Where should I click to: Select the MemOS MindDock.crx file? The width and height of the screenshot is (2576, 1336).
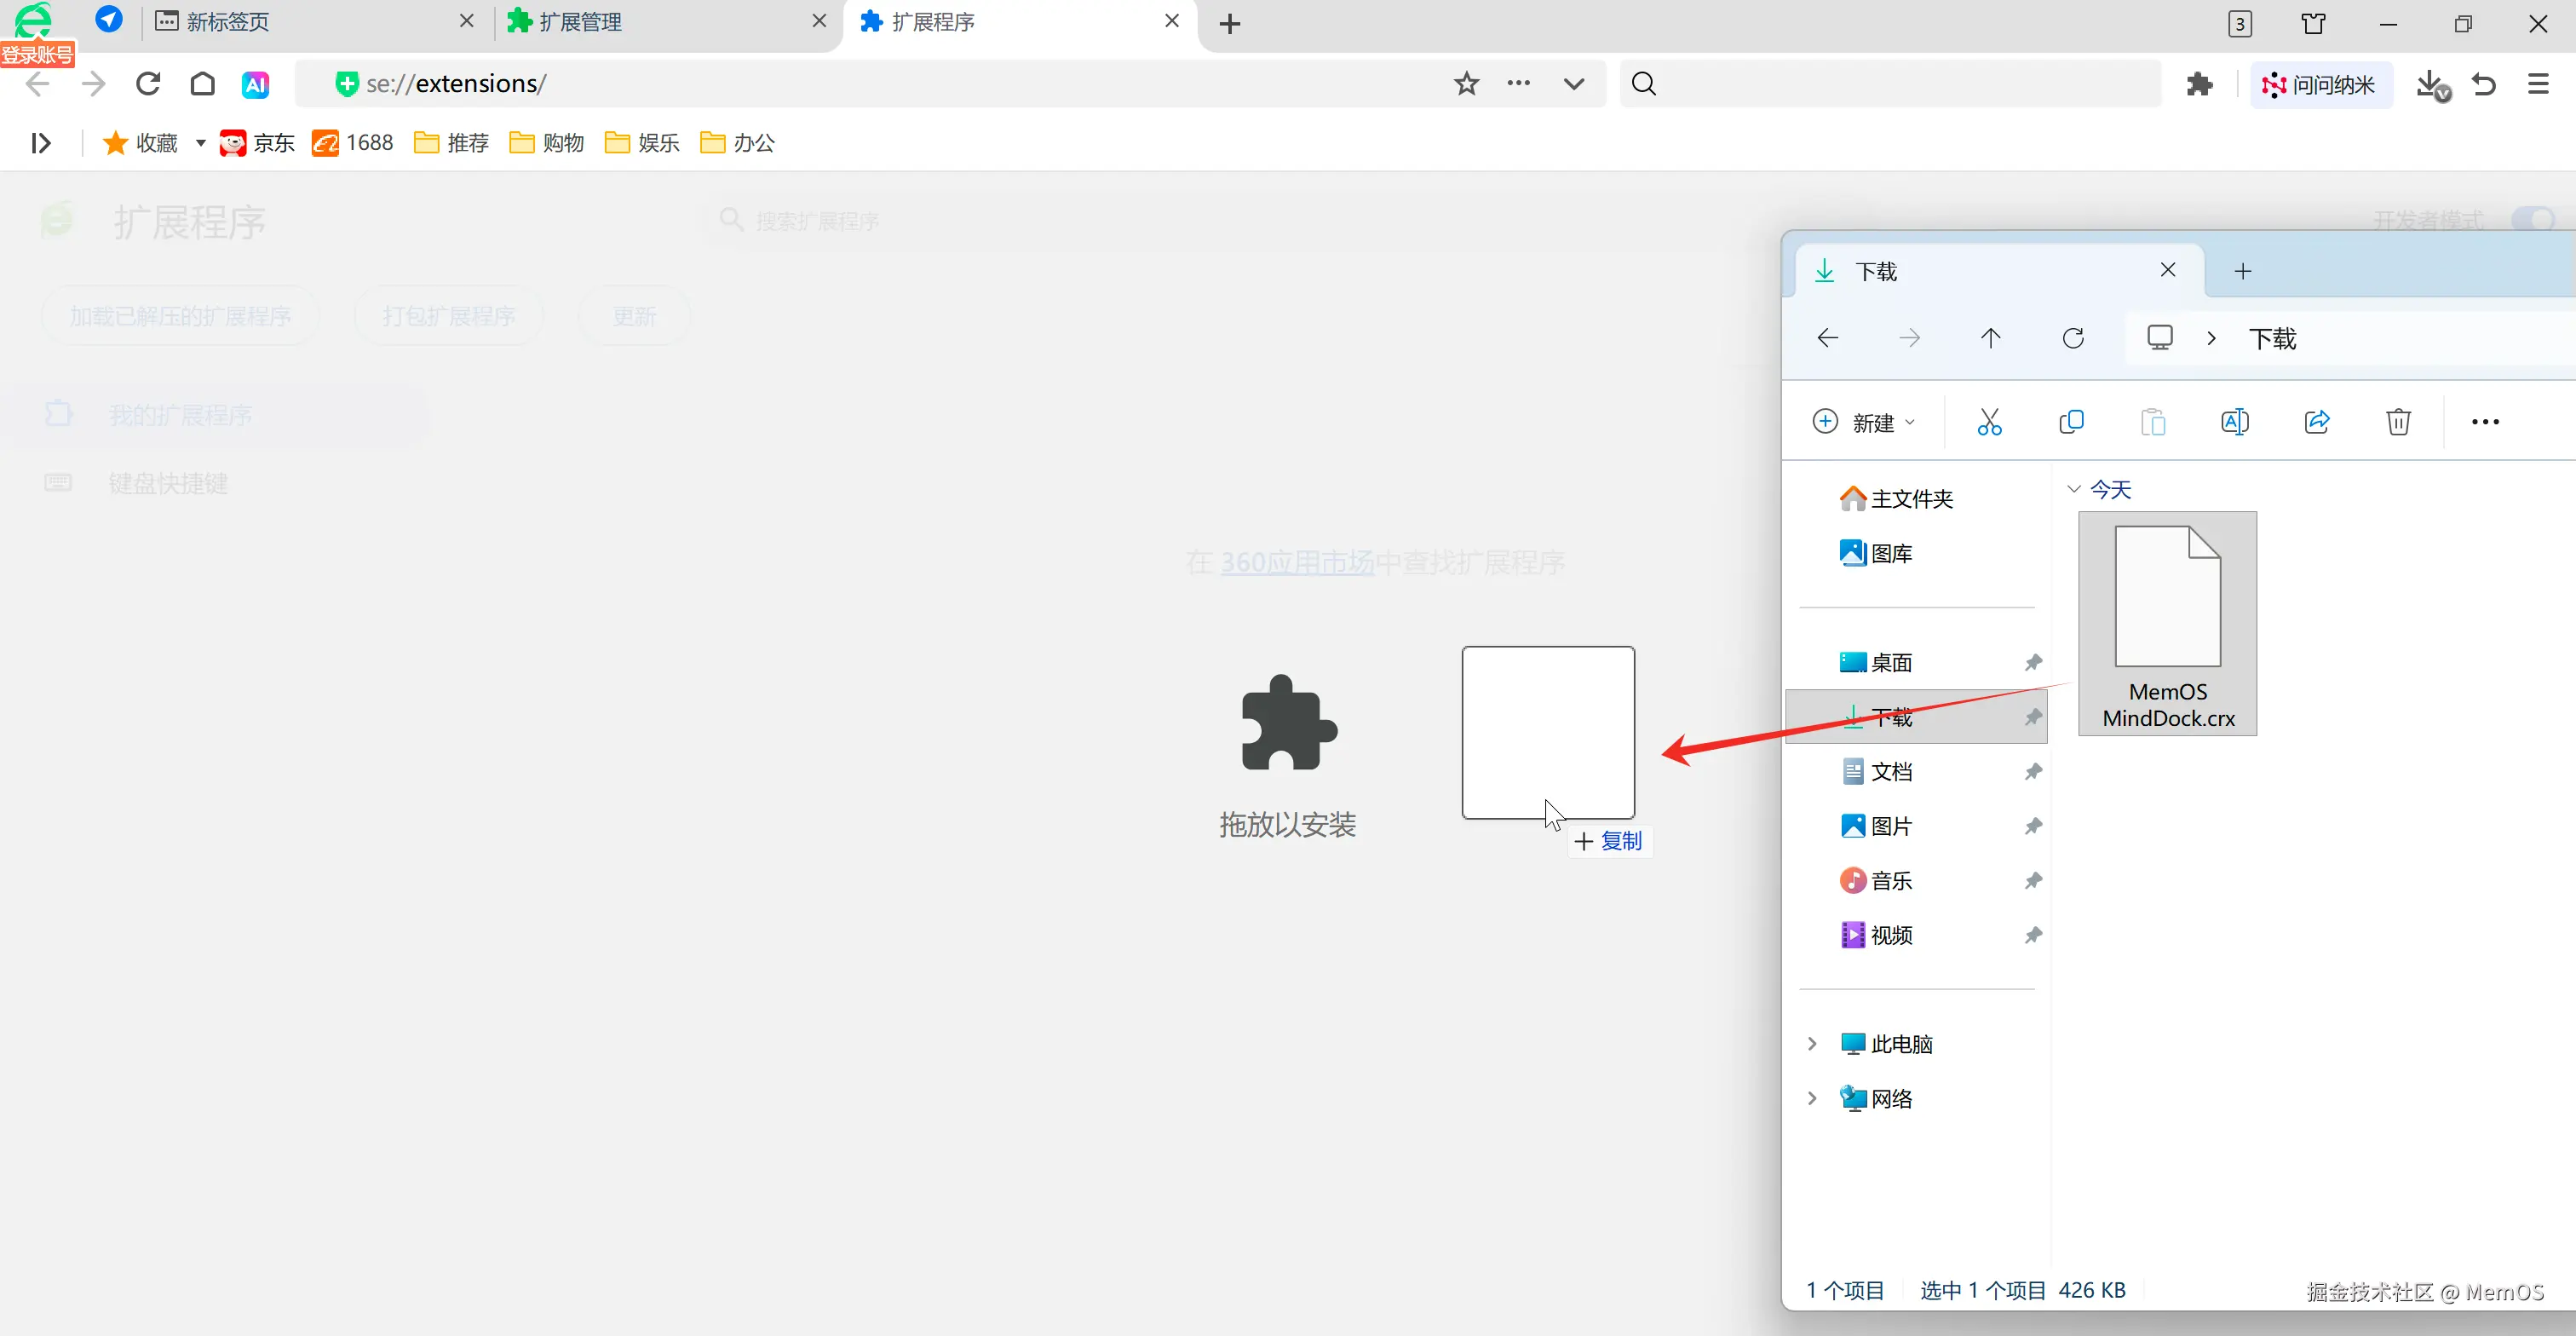click(x=2167, y=623)
